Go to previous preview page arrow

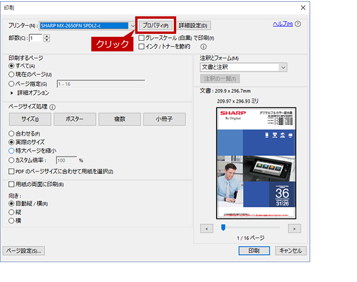[x=207, y=229]
